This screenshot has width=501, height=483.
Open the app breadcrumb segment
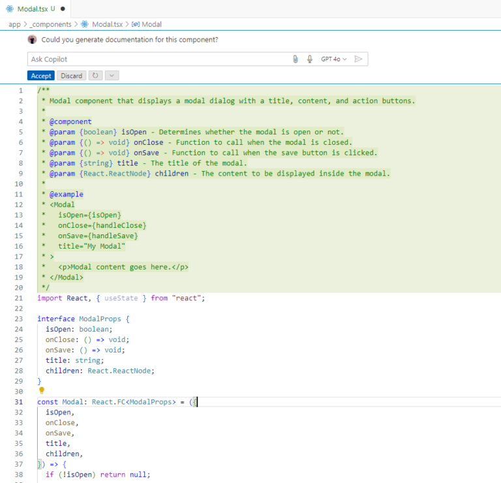coord(14,24)
